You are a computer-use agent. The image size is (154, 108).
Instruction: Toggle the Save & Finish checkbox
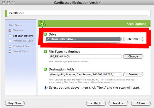pos(10,51)
